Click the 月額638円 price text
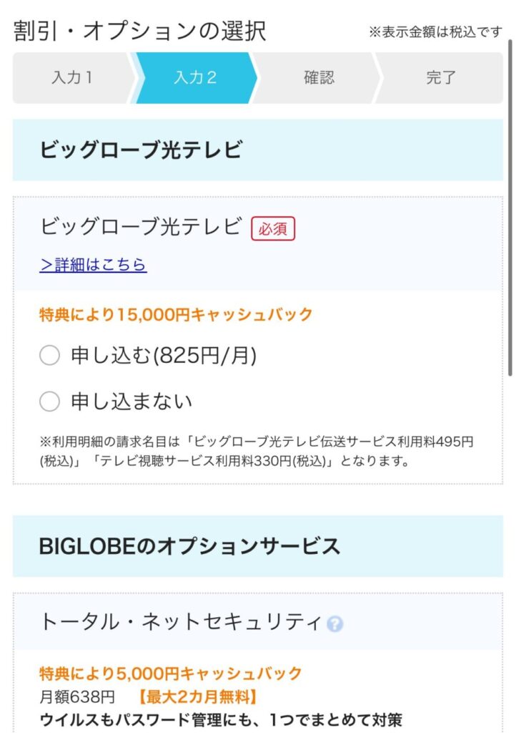The width and height of the screenshot is (516, 733). pyautogui.click(x=77, y=697)
